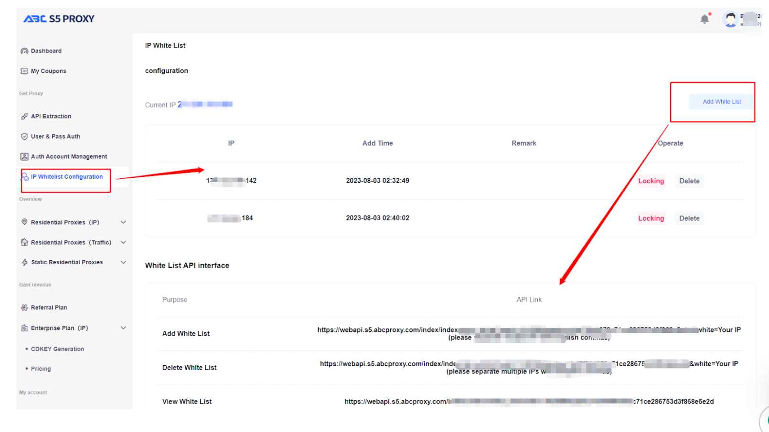
Task: Expand Static Residential Proxies chevron
Action: pyautogui.click(x=123, y=262)
